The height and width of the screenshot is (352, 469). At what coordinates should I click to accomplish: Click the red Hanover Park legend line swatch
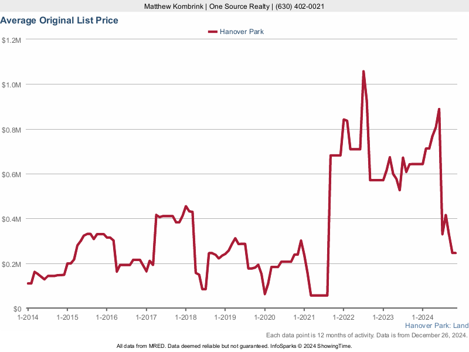(x=212, y=32)
